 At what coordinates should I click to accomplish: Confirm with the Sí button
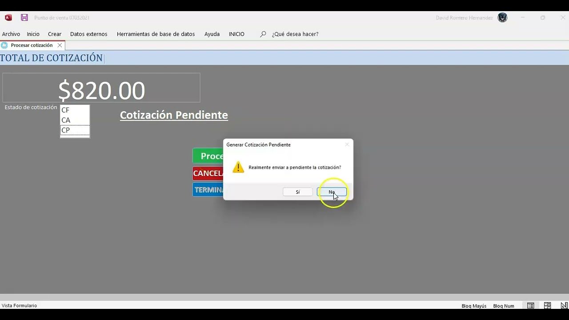point(297,192)
